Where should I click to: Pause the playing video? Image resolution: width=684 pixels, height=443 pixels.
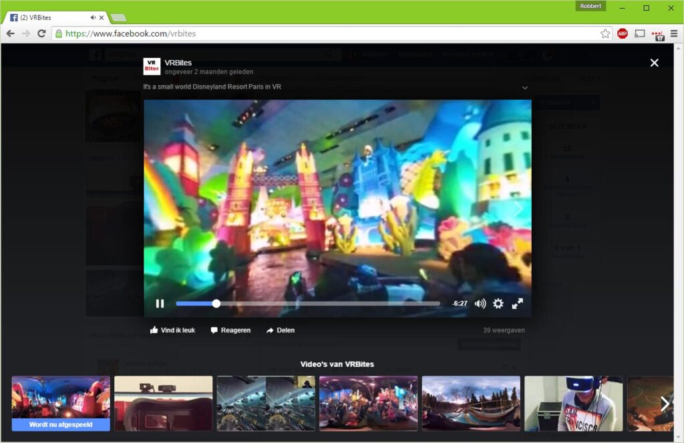tap(160, 304)
